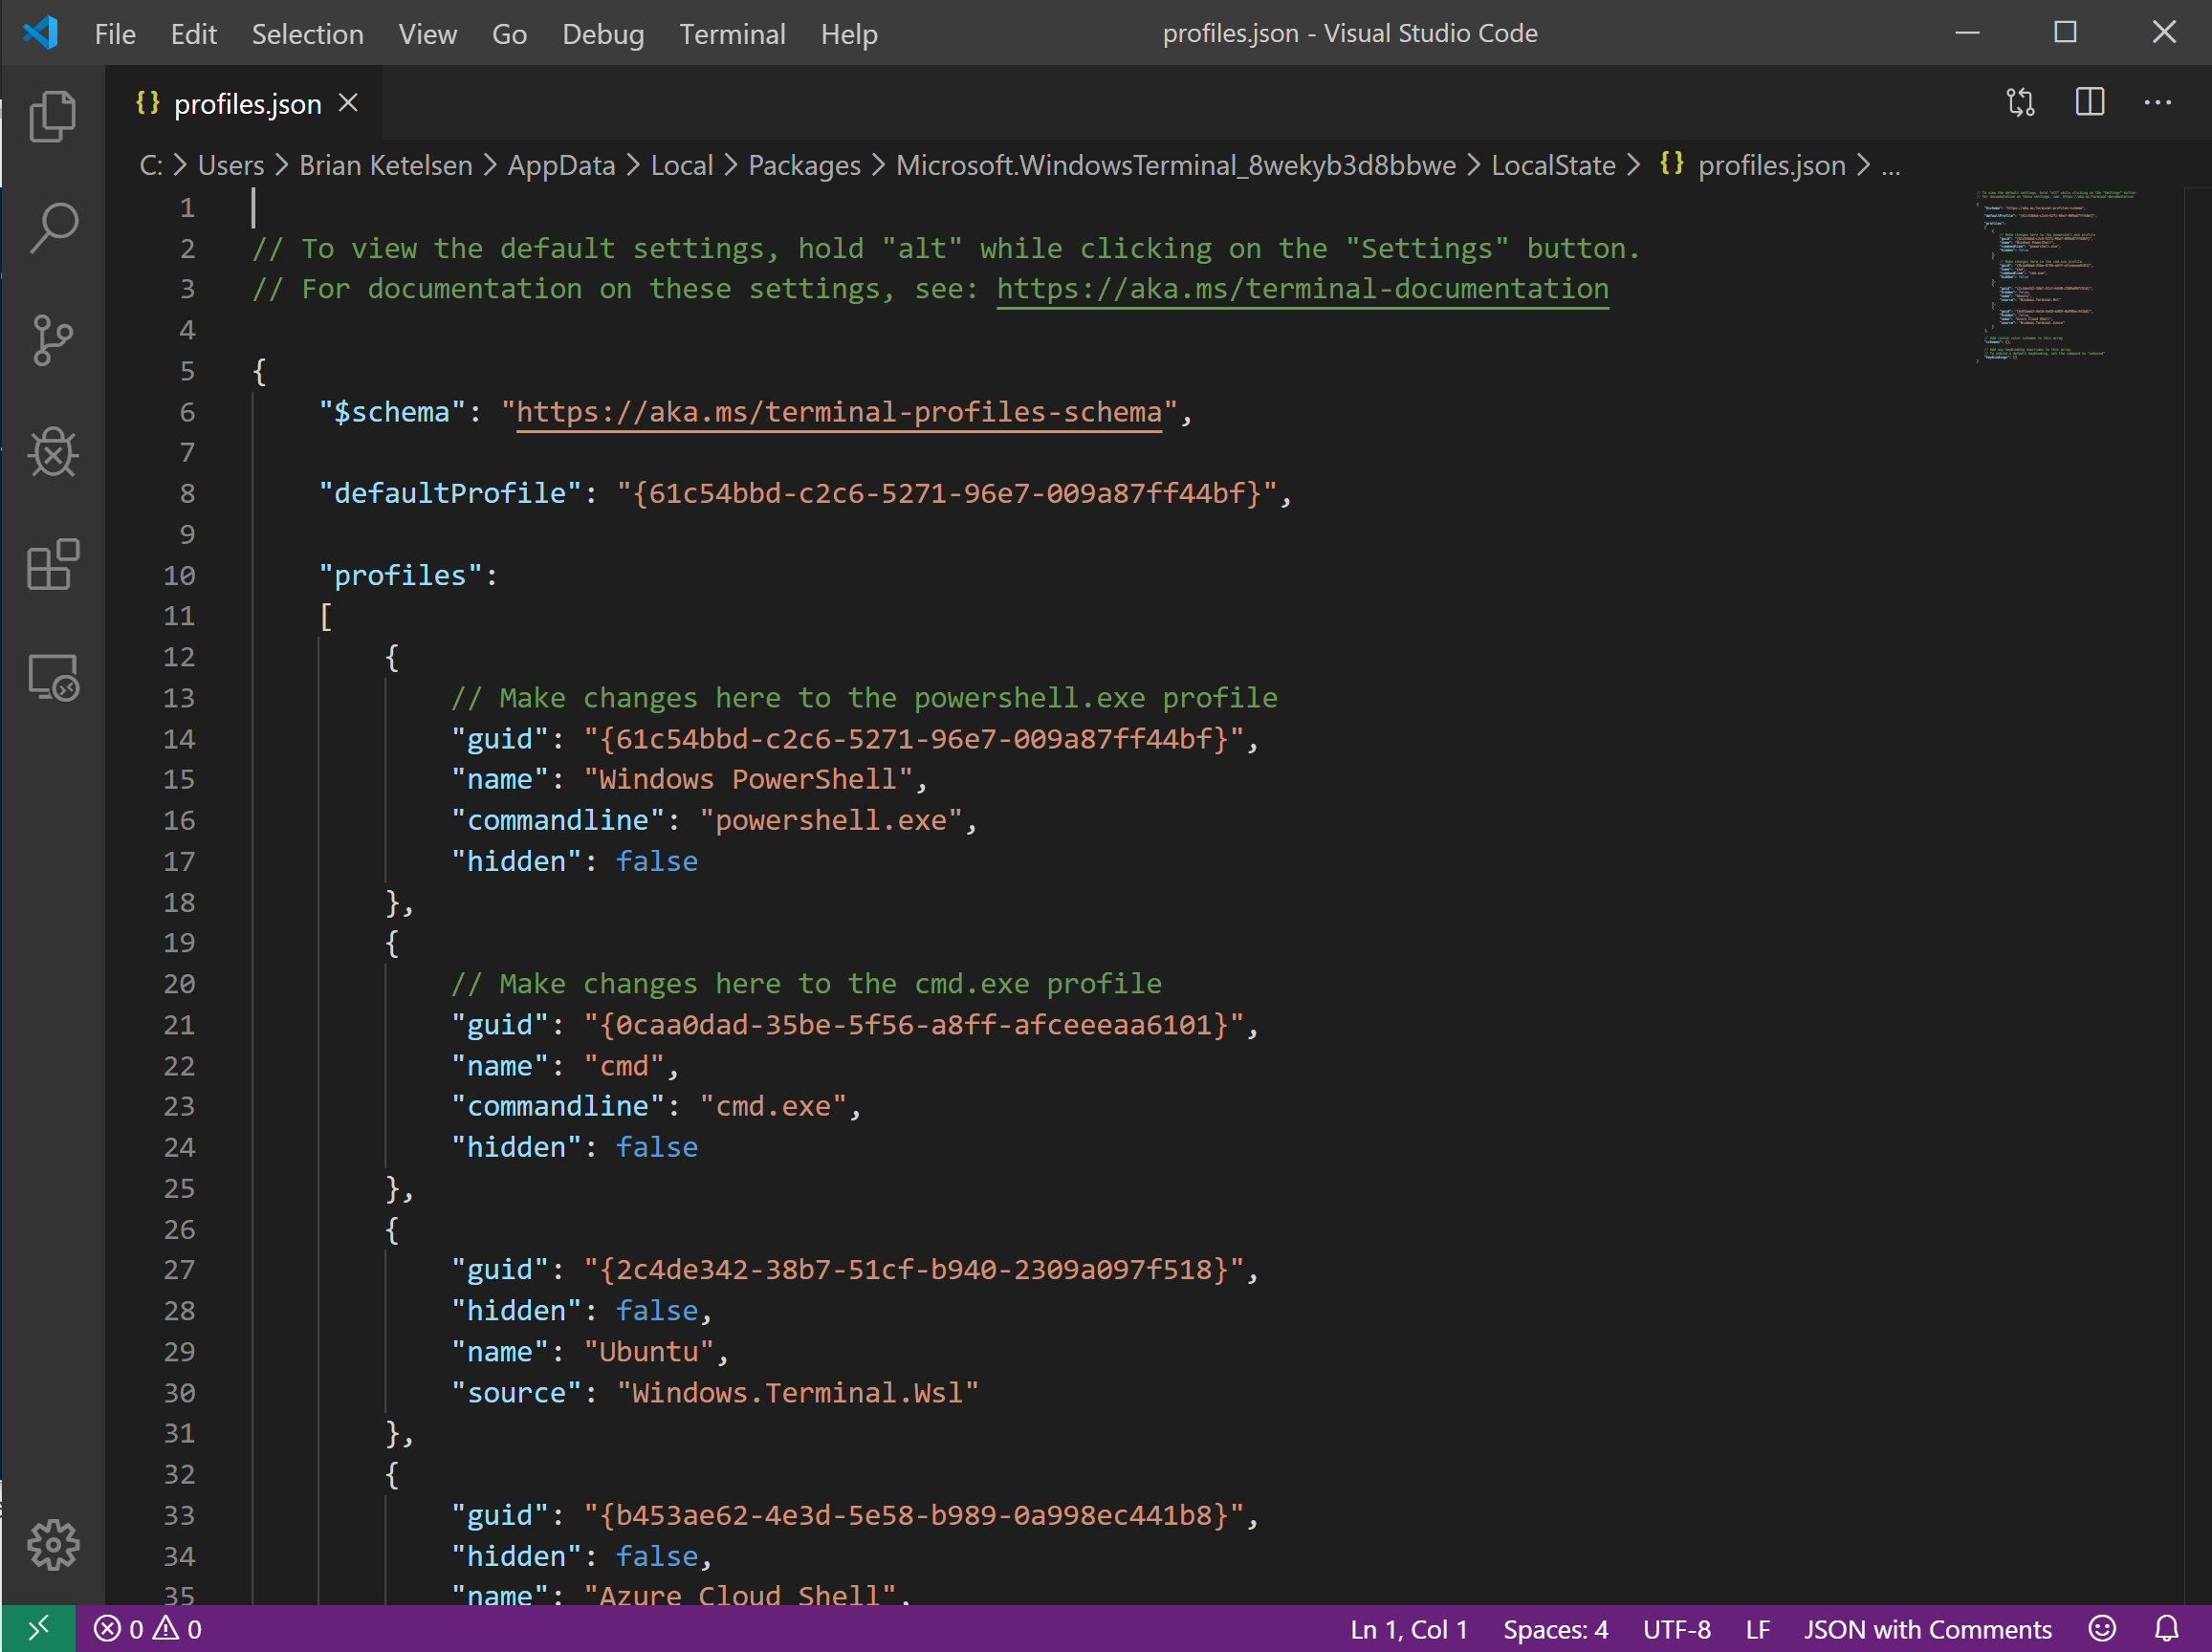Image resolution: width=2212 pixels, height=1652 pixels.
Task: Open the Extensions view icon
Action: point(52,565)
